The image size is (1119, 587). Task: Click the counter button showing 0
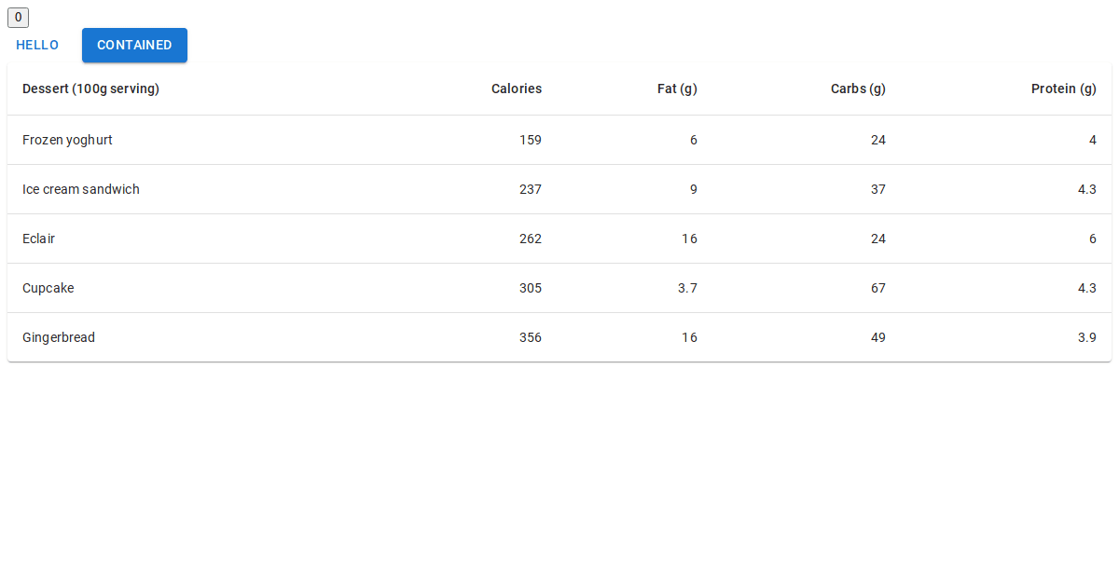coord(18,17)
